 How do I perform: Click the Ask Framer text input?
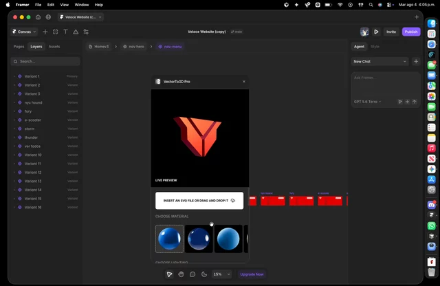coord(386,84)
